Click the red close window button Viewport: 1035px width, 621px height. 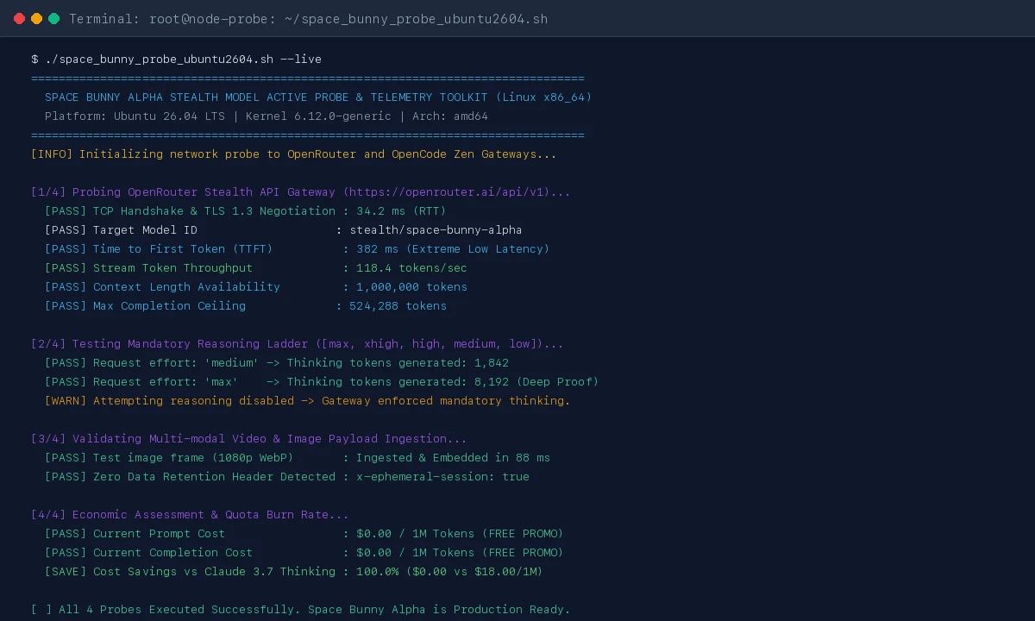tap(20, 18)
